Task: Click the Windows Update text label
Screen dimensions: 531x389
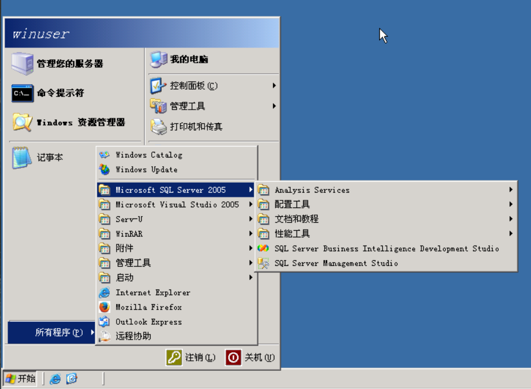Action: coord(147,169)
